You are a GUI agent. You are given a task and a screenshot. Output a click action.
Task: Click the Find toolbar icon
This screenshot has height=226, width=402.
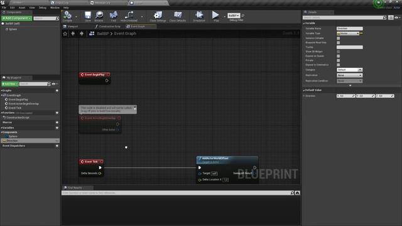[113, 16]
